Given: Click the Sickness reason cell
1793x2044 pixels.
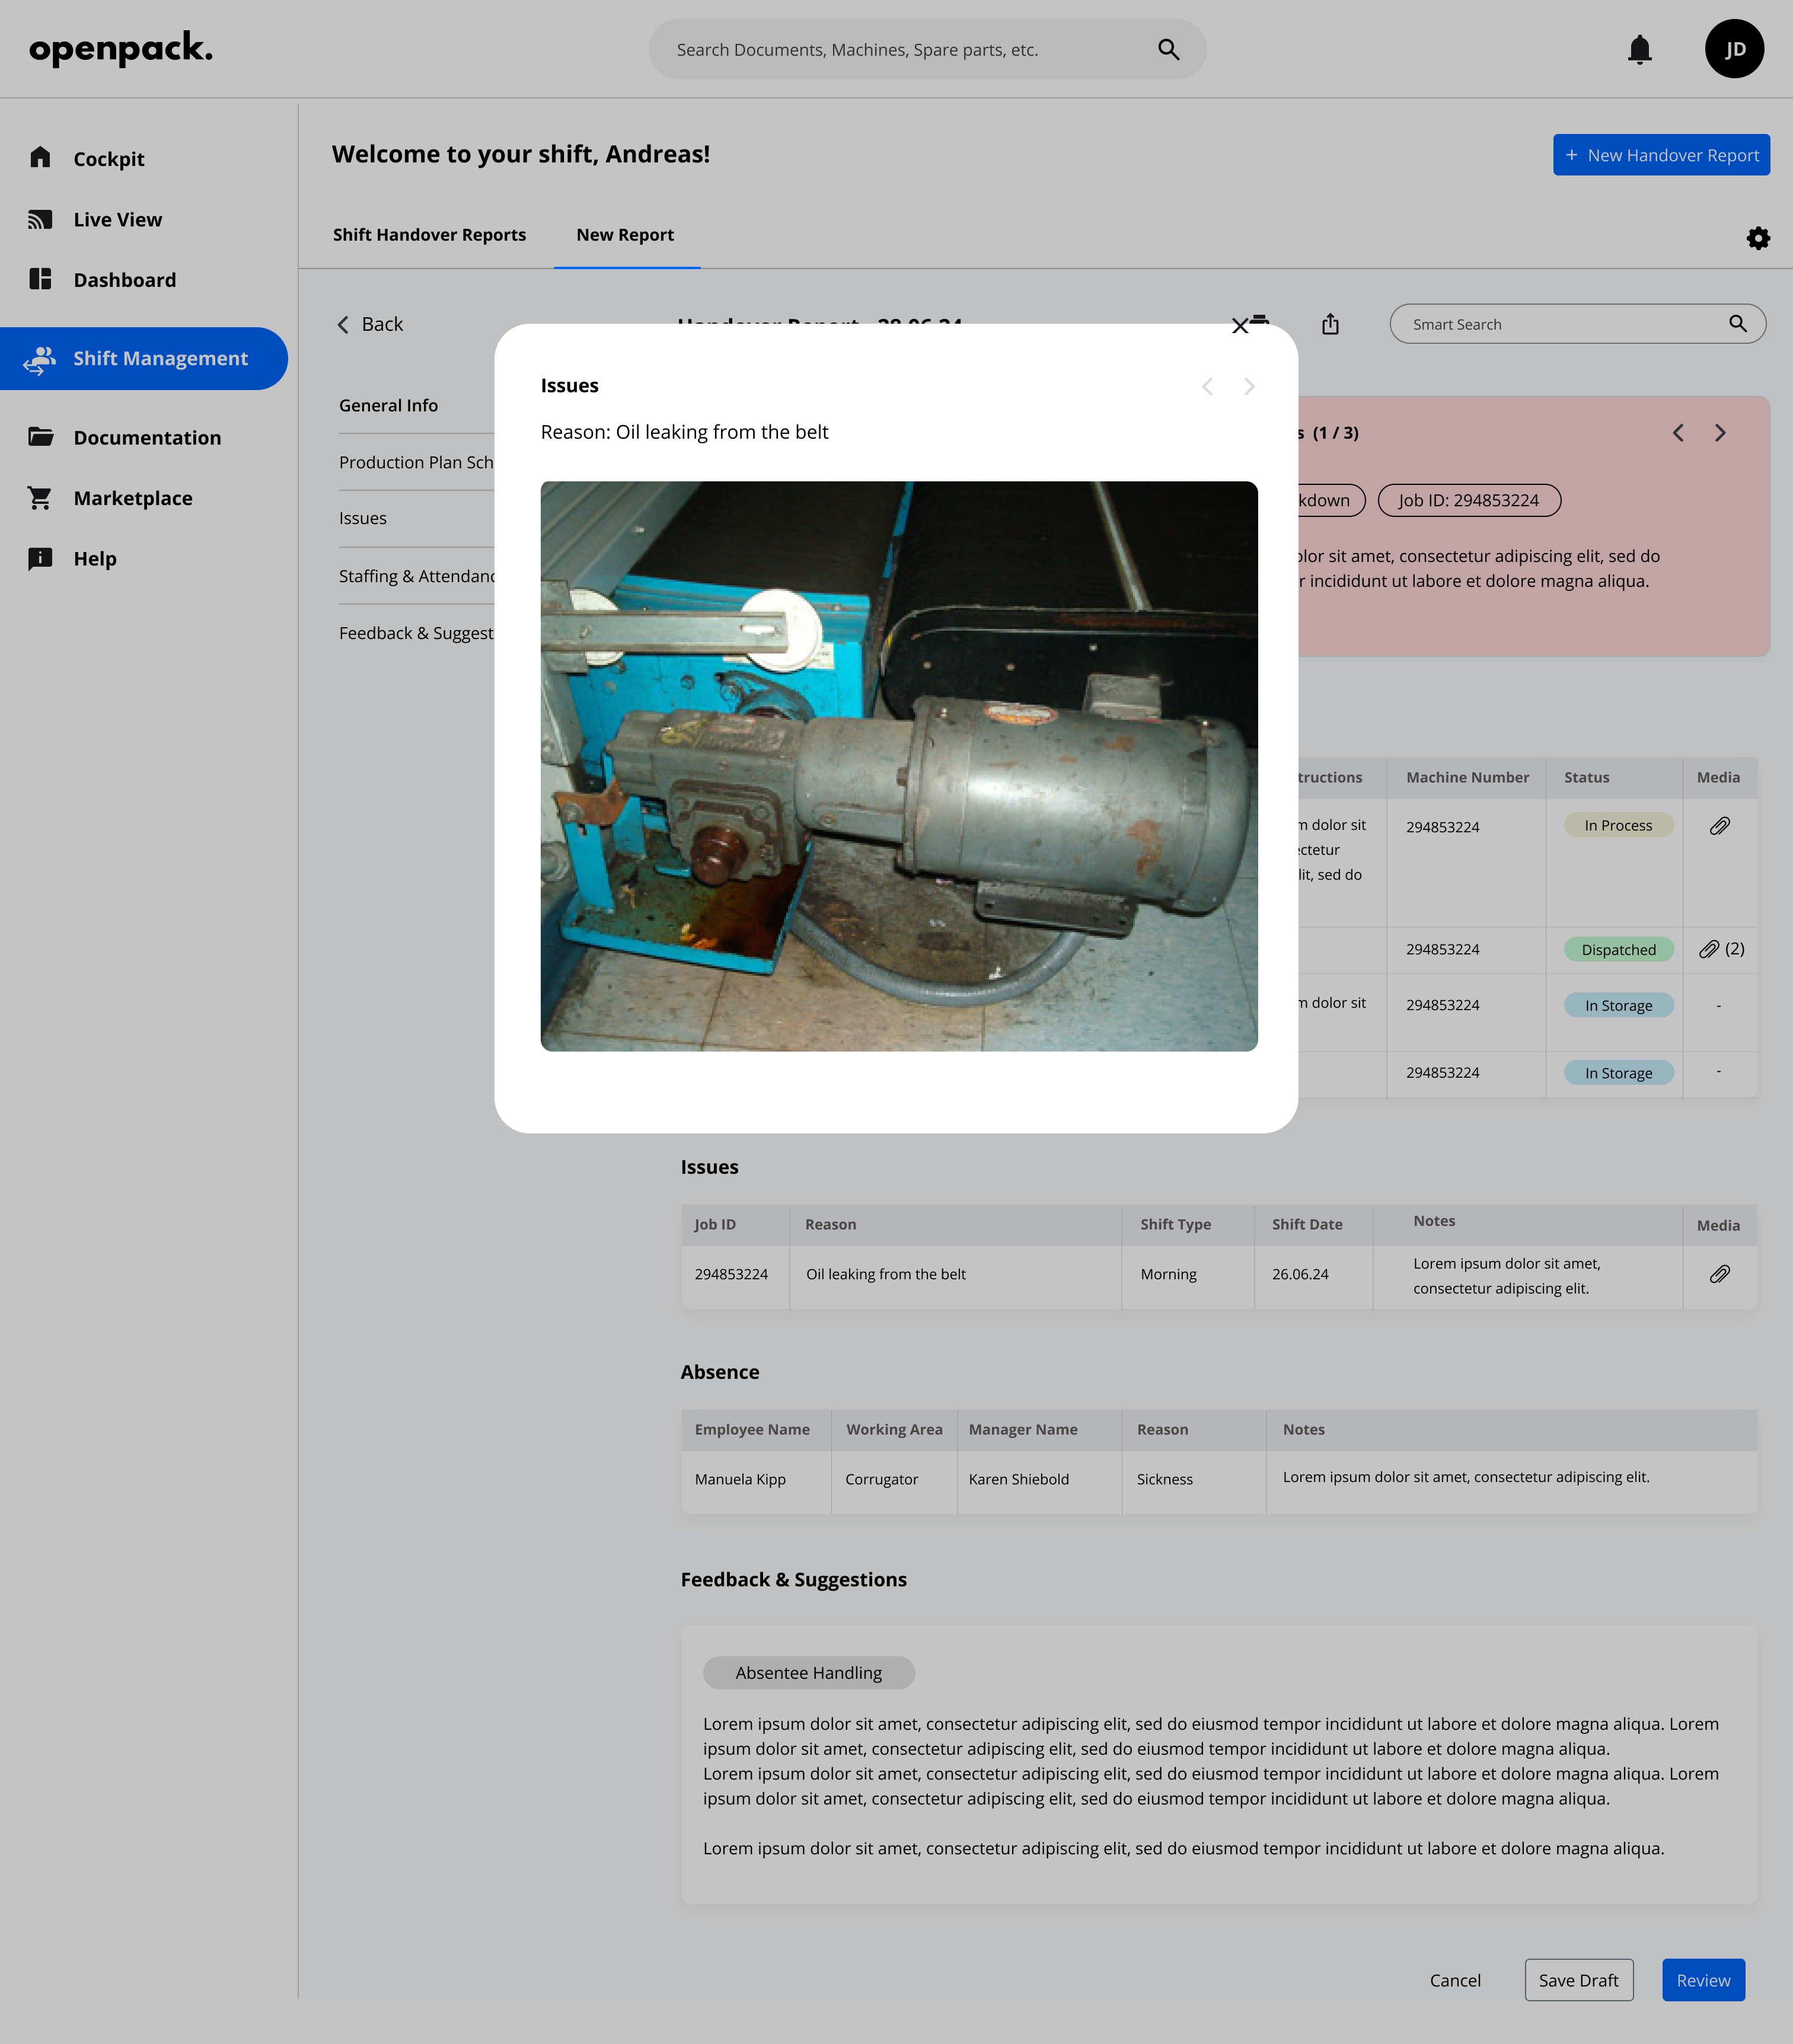Looking at the screenshot, I should tap(1164, 1479).
